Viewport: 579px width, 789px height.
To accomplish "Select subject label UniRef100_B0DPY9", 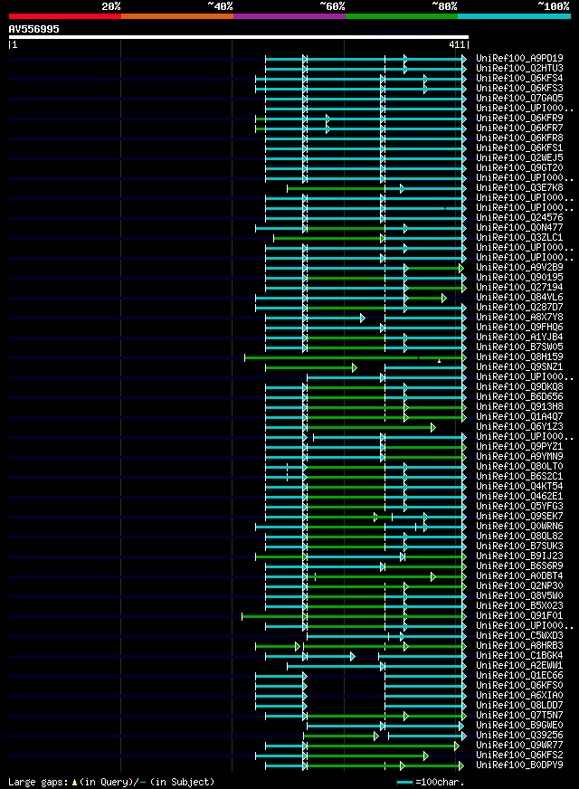I will click(519, 765).
